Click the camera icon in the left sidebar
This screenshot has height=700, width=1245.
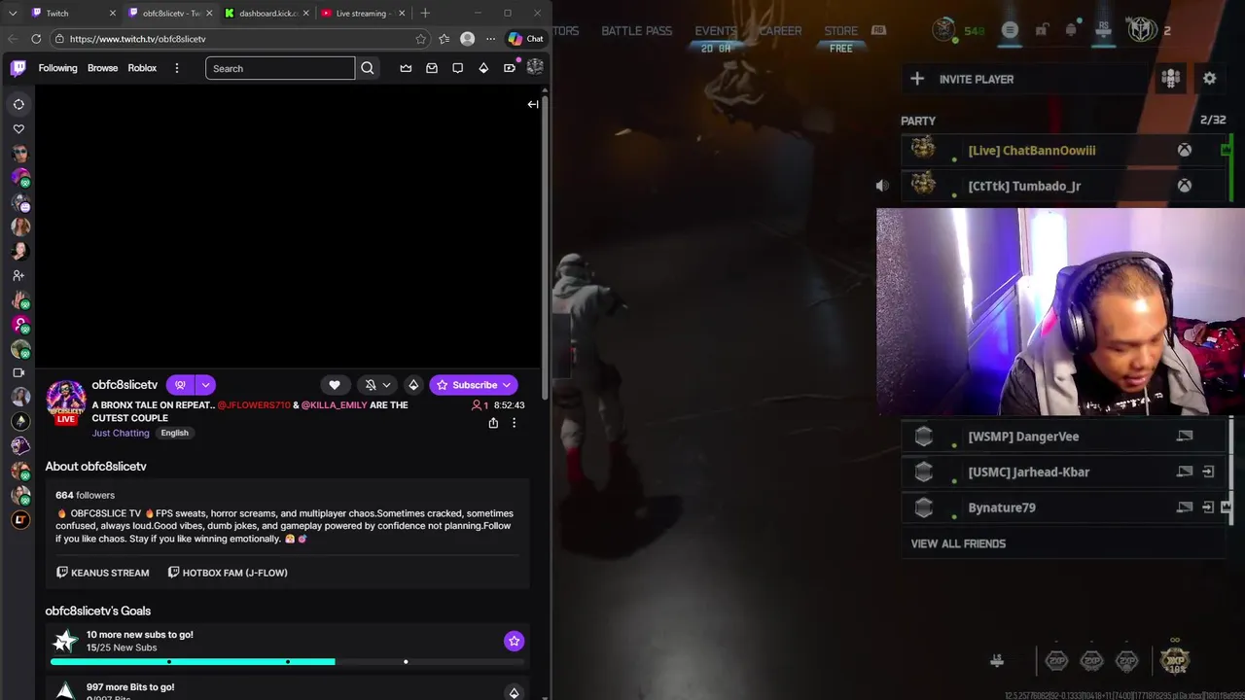(18, 372)
